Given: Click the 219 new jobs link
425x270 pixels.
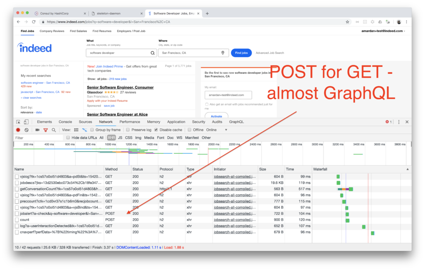Looking at the screenshot, I should (x=118, y=79).
